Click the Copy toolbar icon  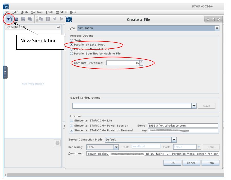41,19
